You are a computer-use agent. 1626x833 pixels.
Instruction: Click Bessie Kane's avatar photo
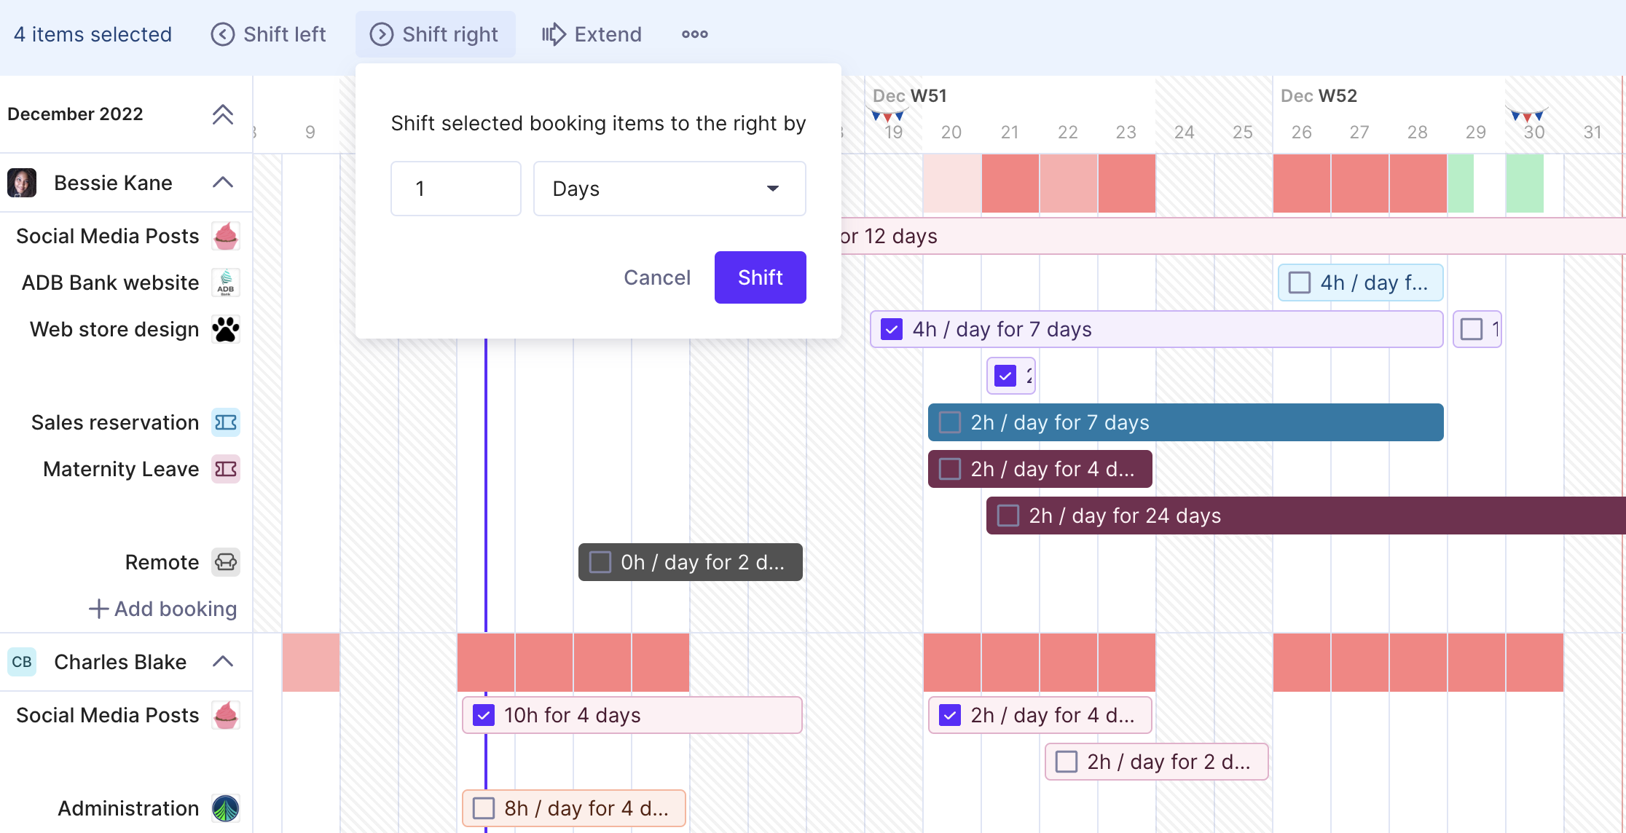click(x=22, y=183)
